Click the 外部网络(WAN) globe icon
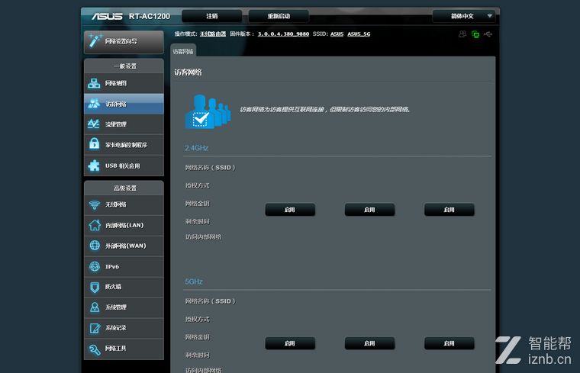The height and width of the screenshot is (373, 580). (95, 245)
